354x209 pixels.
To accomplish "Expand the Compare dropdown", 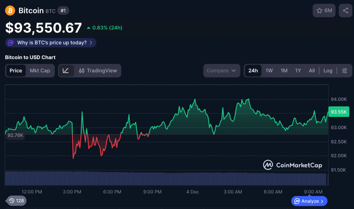I will point(221,70).
